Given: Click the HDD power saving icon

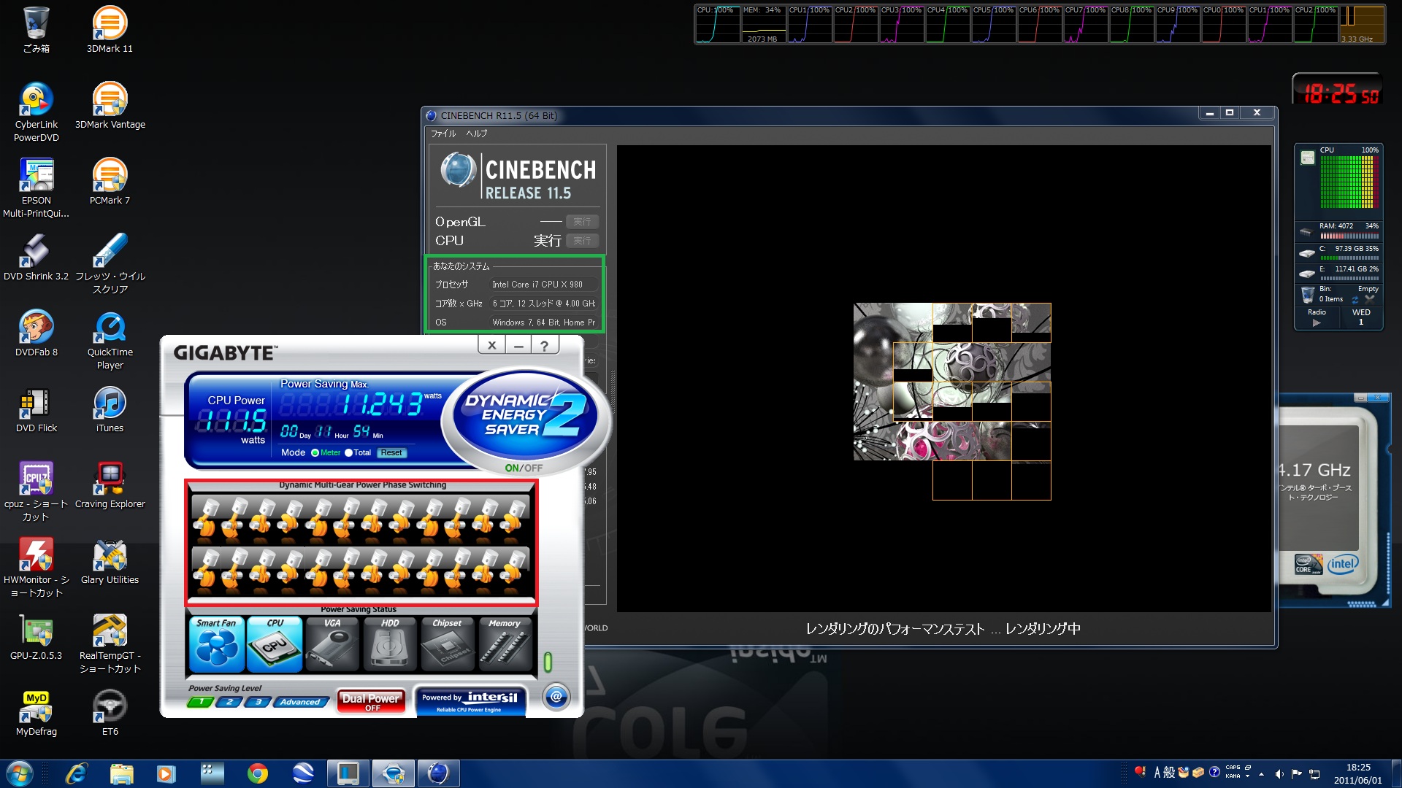Looking at the screenshot, I should point(390,645).
